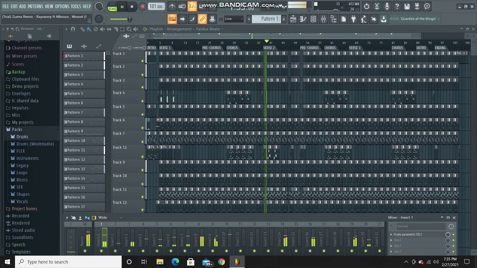
Task: Open the Line snap dropdown
Action: [234, 19]
